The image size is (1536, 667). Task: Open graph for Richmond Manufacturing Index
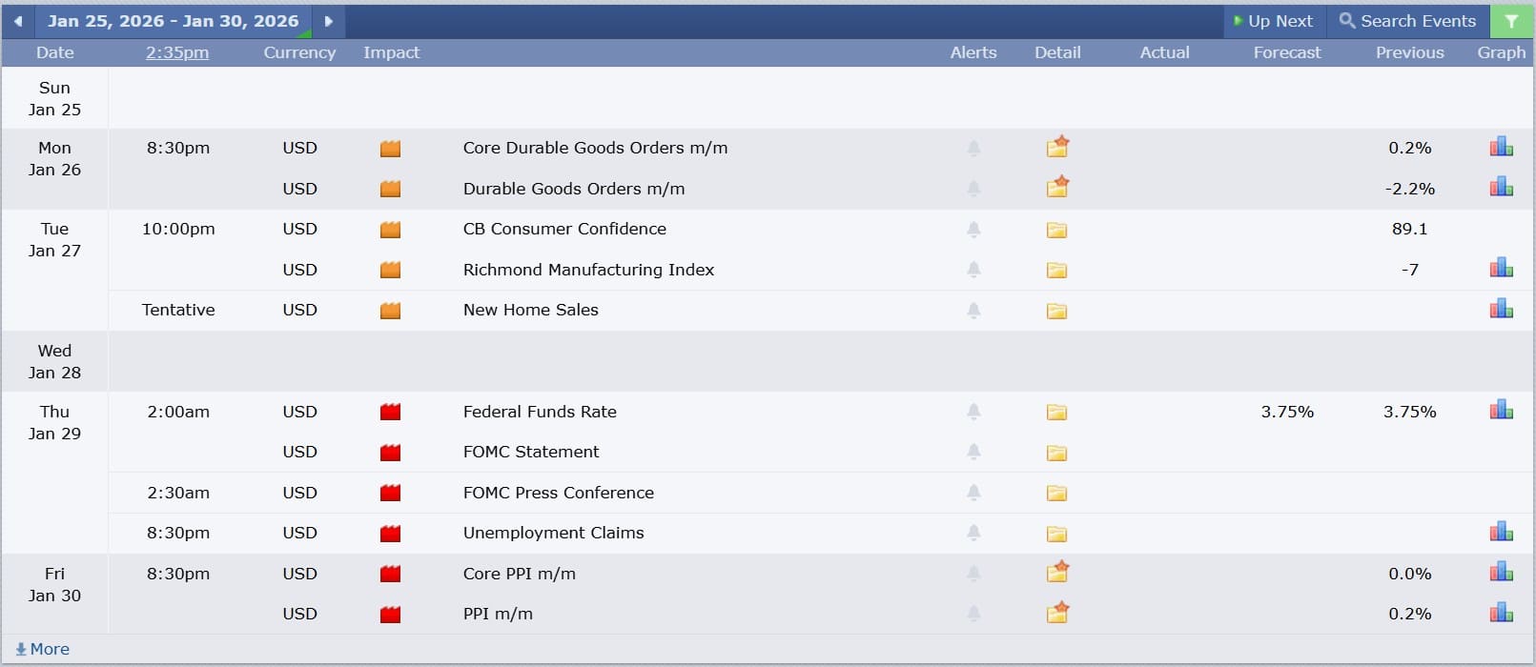point(1501,270)
